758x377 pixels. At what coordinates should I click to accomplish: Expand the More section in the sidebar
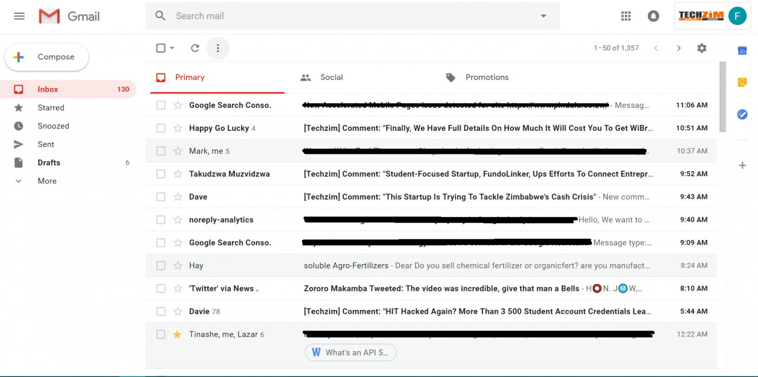(47, 181)
